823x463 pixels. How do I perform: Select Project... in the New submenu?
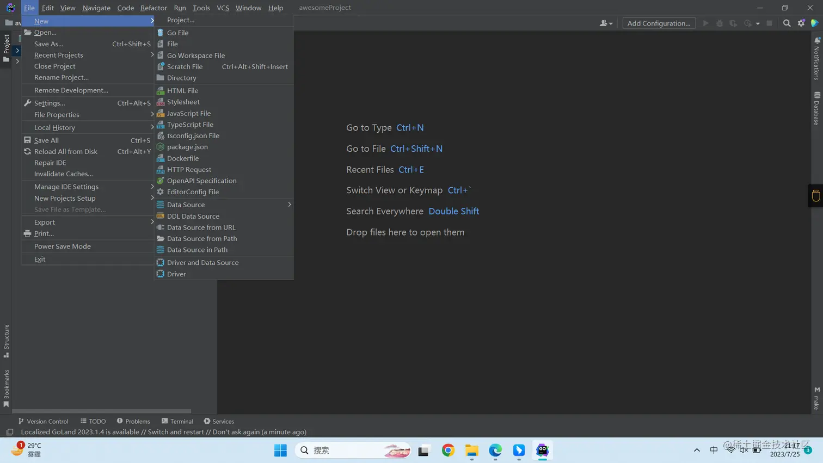(x=224, y=20)
